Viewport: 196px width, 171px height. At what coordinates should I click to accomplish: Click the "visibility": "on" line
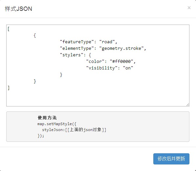coord(110,68)
